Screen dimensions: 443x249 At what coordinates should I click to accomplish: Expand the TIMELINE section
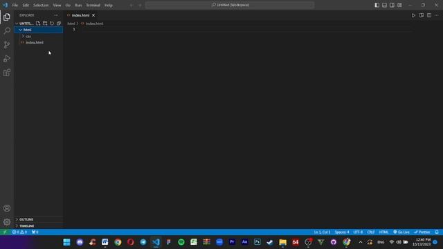click(x=39, y=226)
